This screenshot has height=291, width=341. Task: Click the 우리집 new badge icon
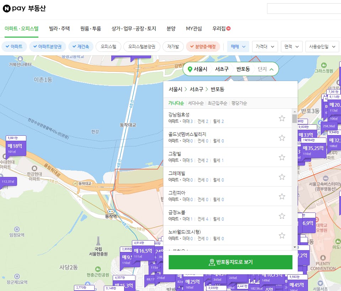228,28
